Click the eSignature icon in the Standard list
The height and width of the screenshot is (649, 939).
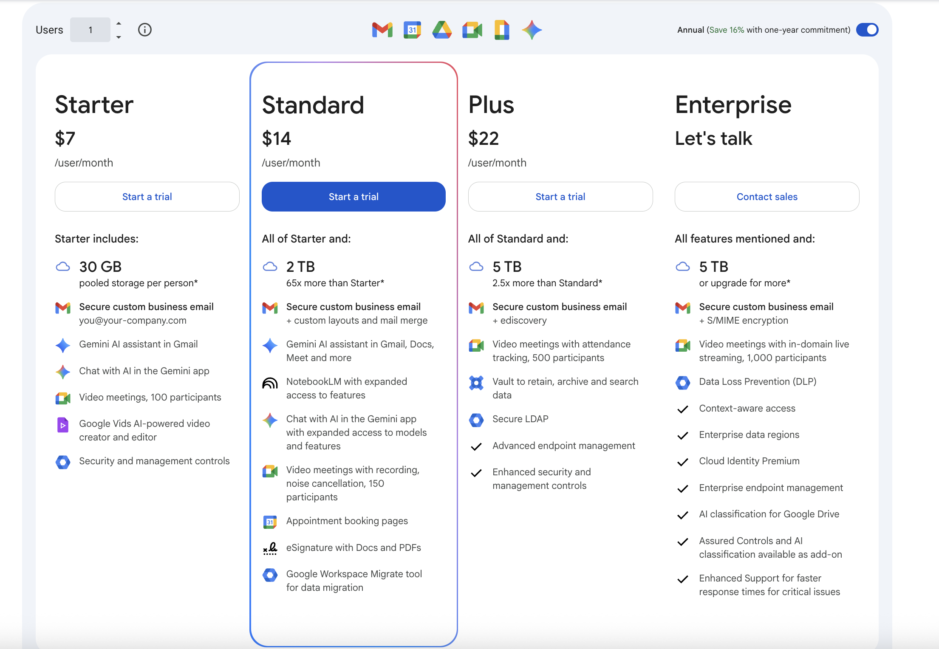pyautogui.click(x=270, y=548)
